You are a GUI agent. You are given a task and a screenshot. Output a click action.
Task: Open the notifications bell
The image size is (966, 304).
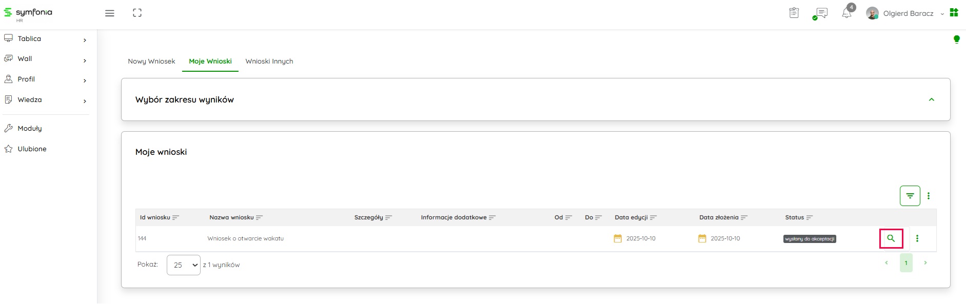pyautogui.click(x=846, y=13)
